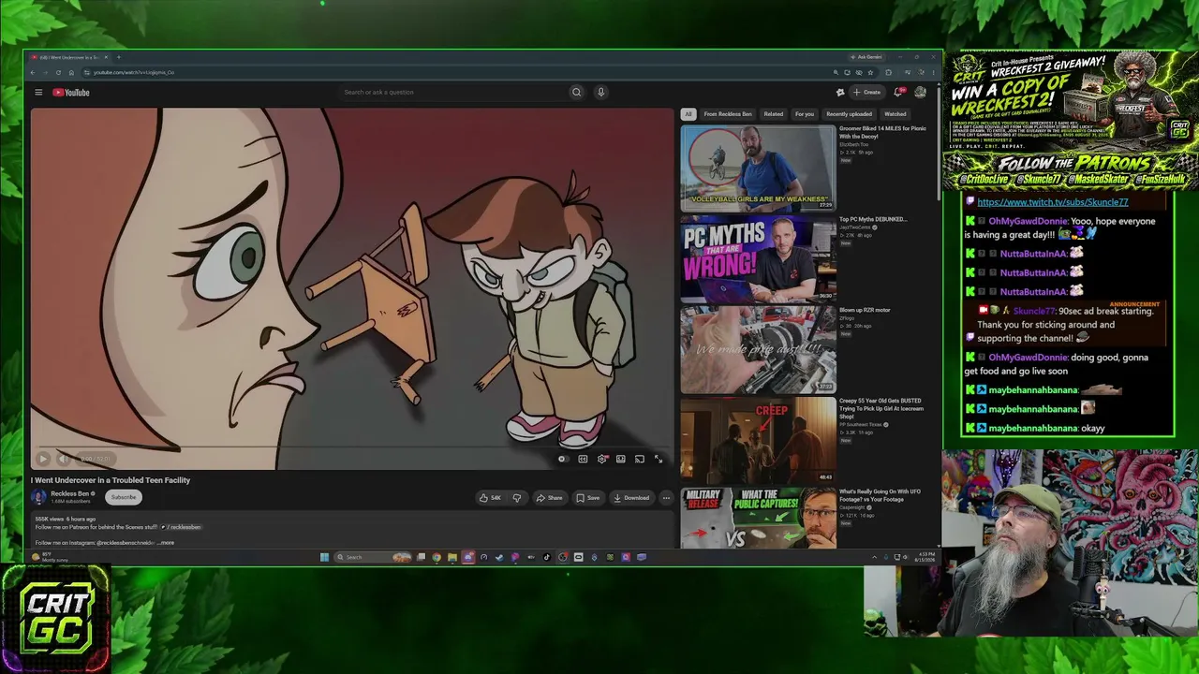
Task: Reload the page with the browser refresh icon
Action: (x=58, y=72)
